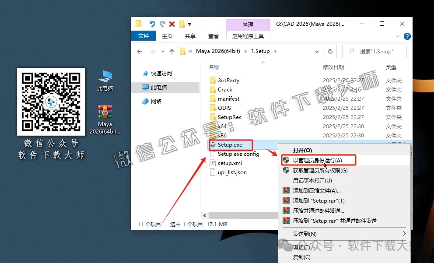Image resolution: width=434 pixels, height=263 pixels.
Task: Open 此电脑 desktop icon
Action: coord(105,75)
